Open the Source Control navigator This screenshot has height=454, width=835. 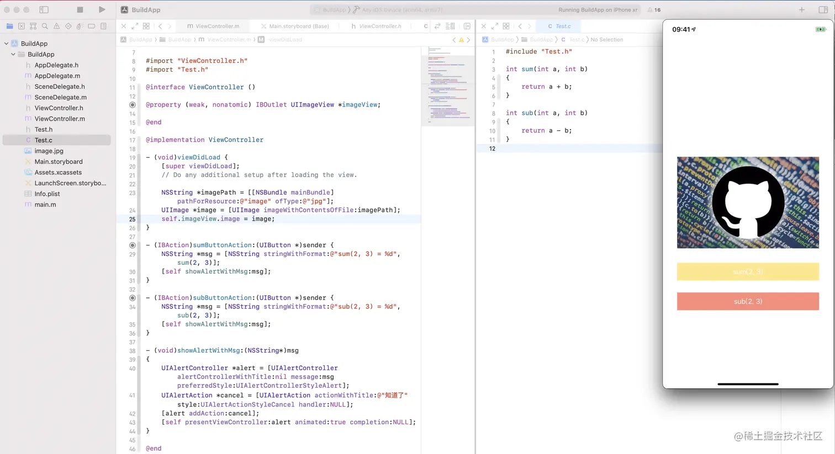coord(21,26)
